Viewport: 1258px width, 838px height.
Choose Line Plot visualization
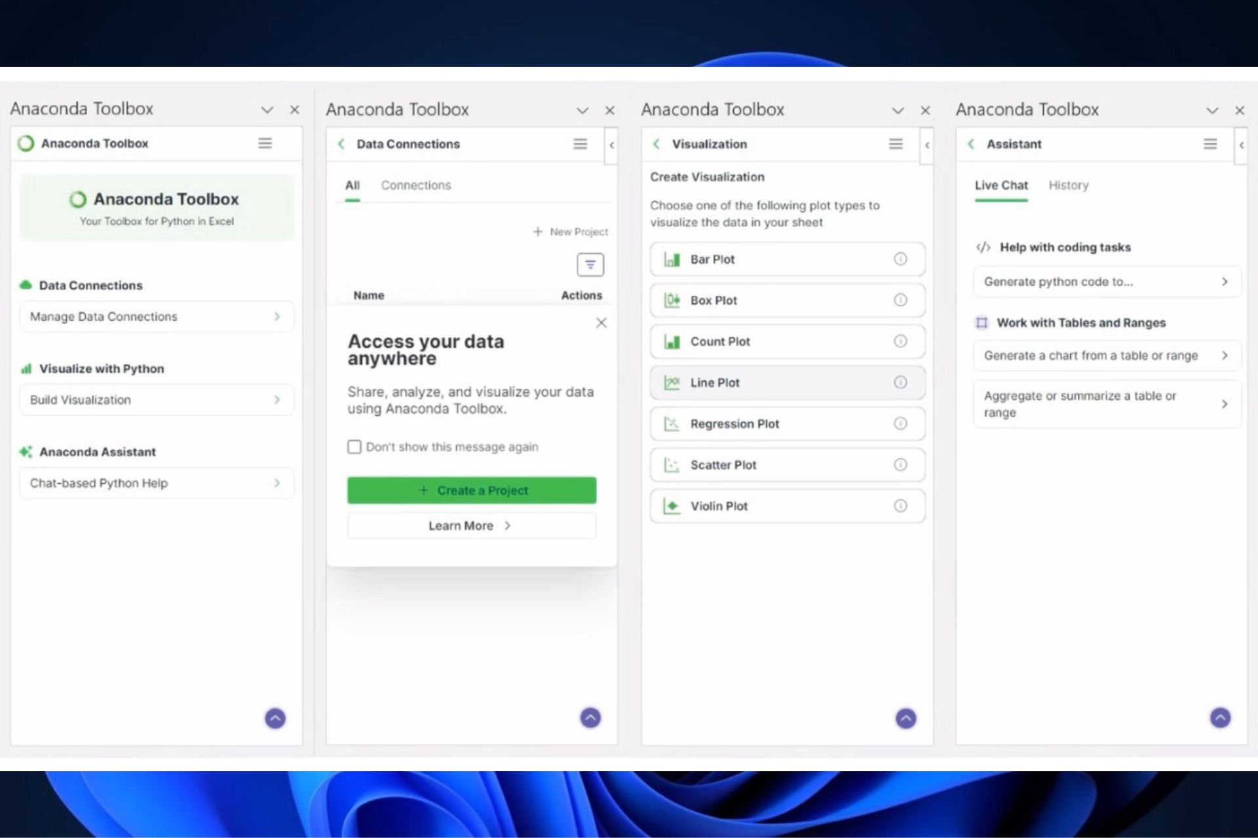pos(788,382)
